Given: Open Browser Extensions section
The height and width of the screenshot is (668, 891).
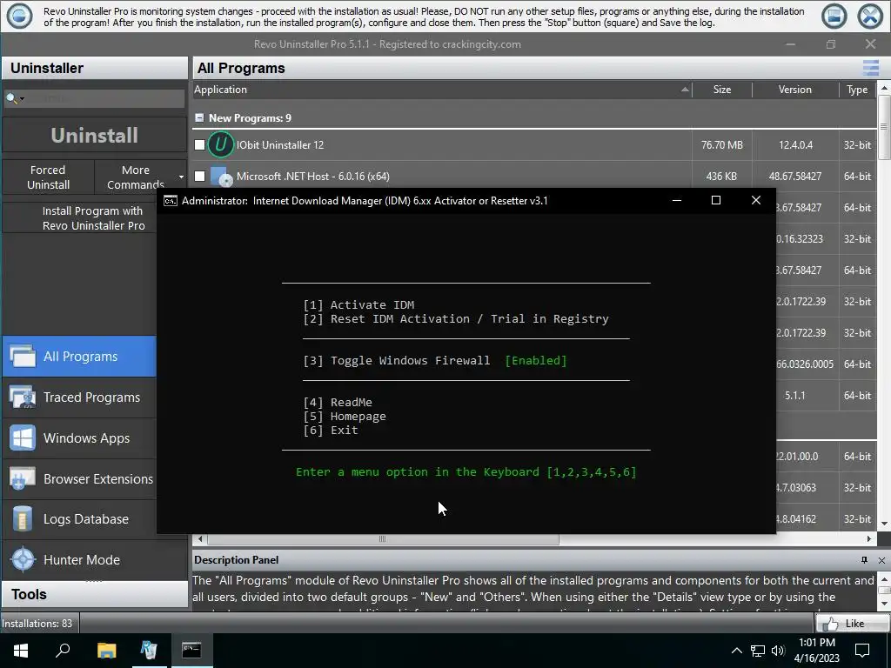Looking at the screenshot, I should [x=79, y=479].
